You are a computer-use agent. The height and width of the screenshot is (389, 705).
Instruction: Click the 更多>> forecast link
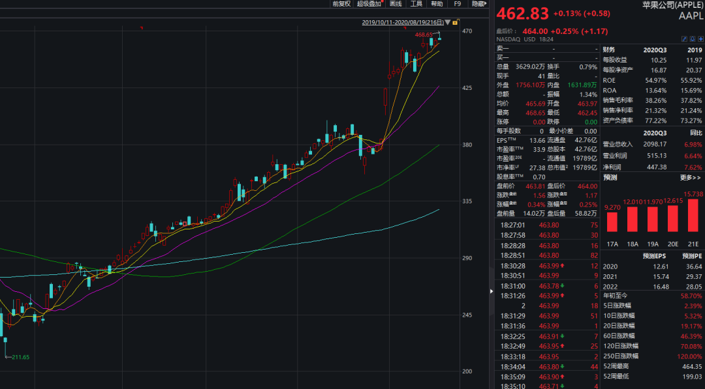[x=690, y=177]
